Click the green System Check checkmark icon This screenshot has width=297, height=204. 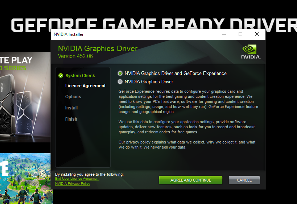click(x=61, y=76)
